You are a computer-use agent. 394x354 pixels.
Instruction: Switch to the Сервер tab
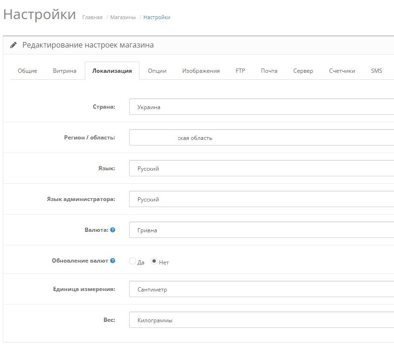point(303,71)
